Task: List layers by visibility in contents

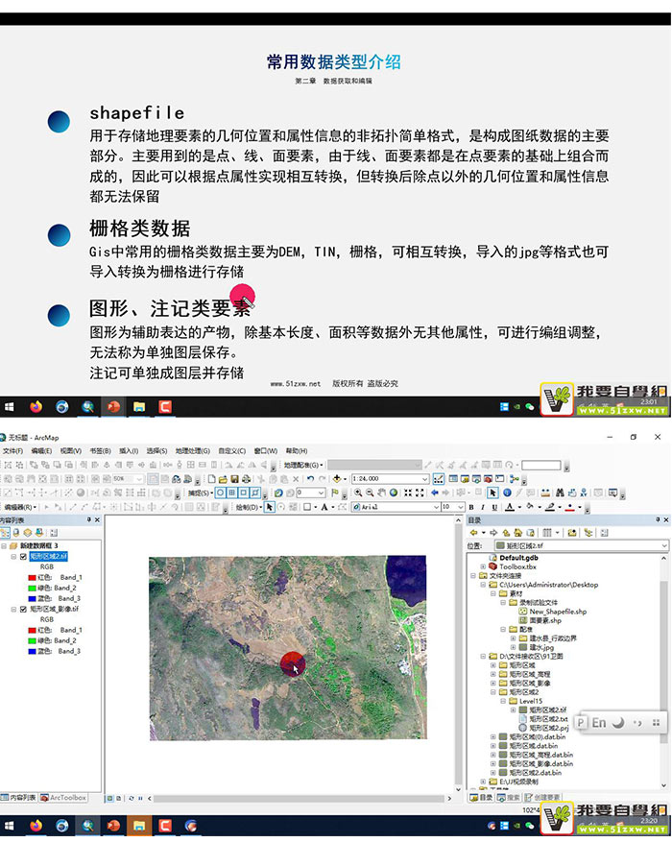Action: click(x=28, y=533)
